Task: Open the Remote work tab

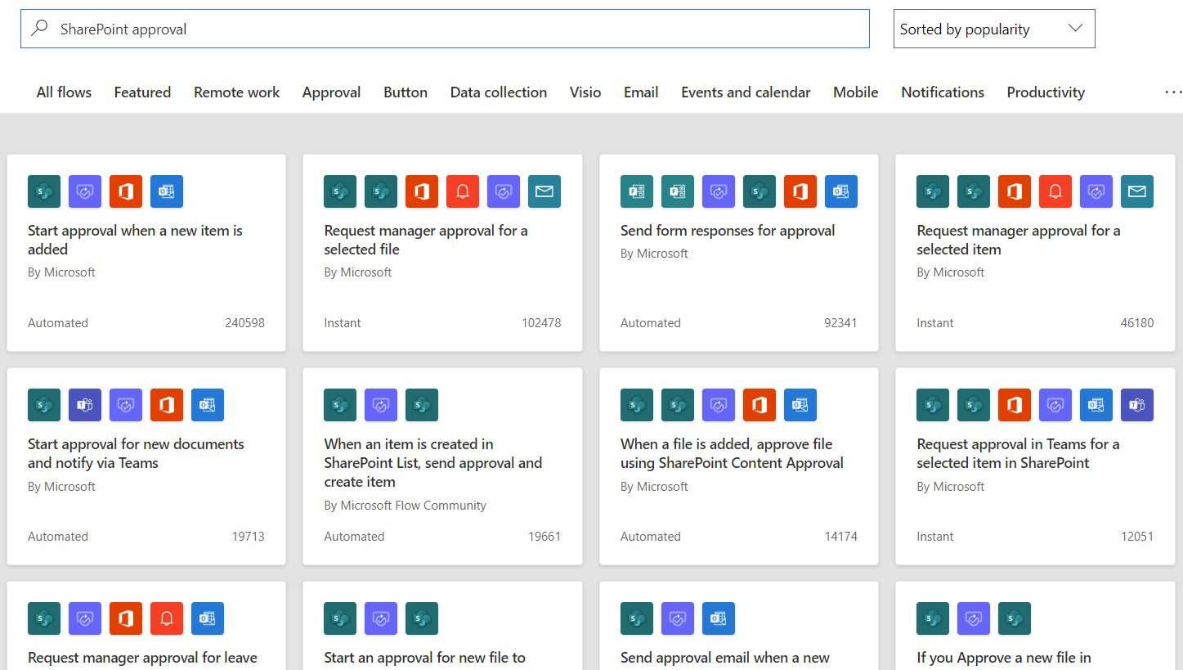Action: coord(236,92)
